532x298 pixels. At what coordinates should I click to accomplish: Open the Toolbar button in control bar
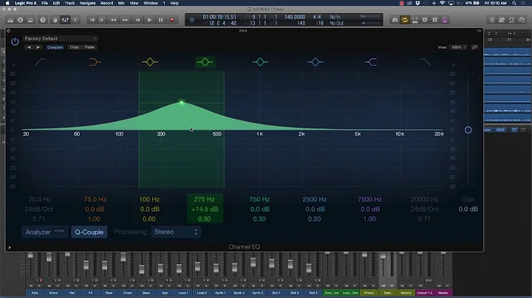30,20
